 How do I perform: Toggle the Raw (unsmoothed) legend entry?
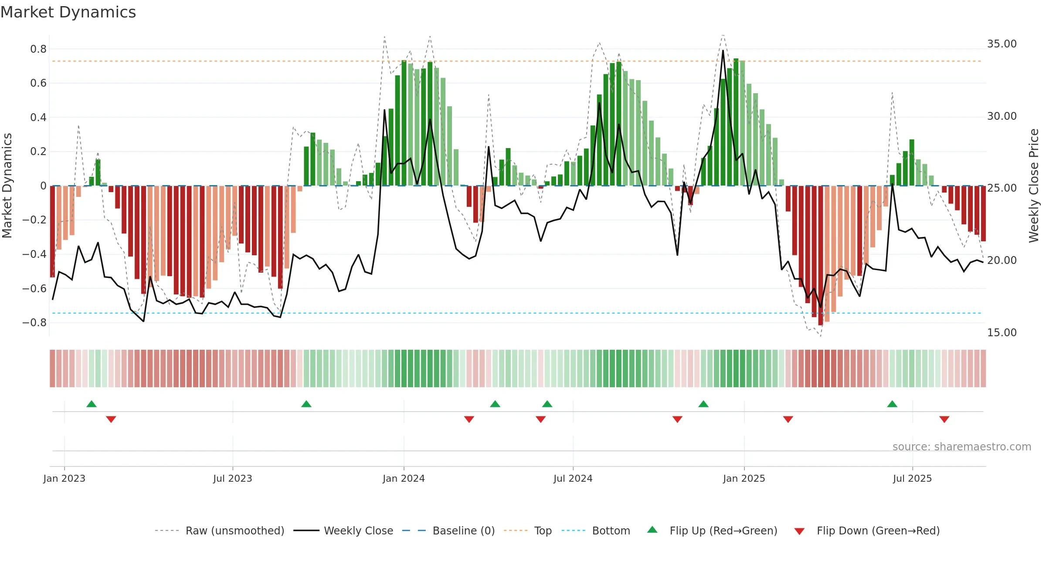[219, 531]
